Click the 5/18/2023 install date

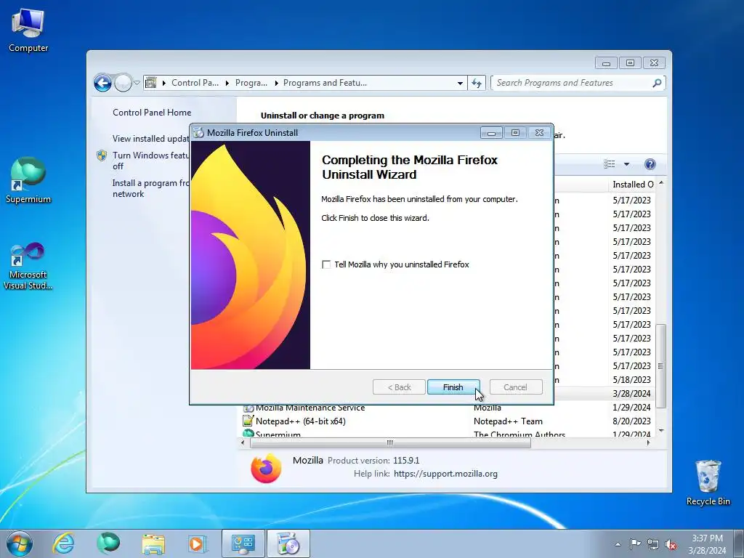[x=631, y=380]
